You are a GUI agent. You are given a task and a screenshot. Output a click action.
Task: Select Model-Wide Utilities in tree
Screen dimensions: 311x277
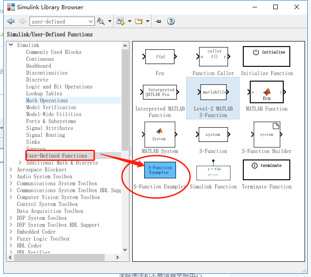click(x=54, y=114)
